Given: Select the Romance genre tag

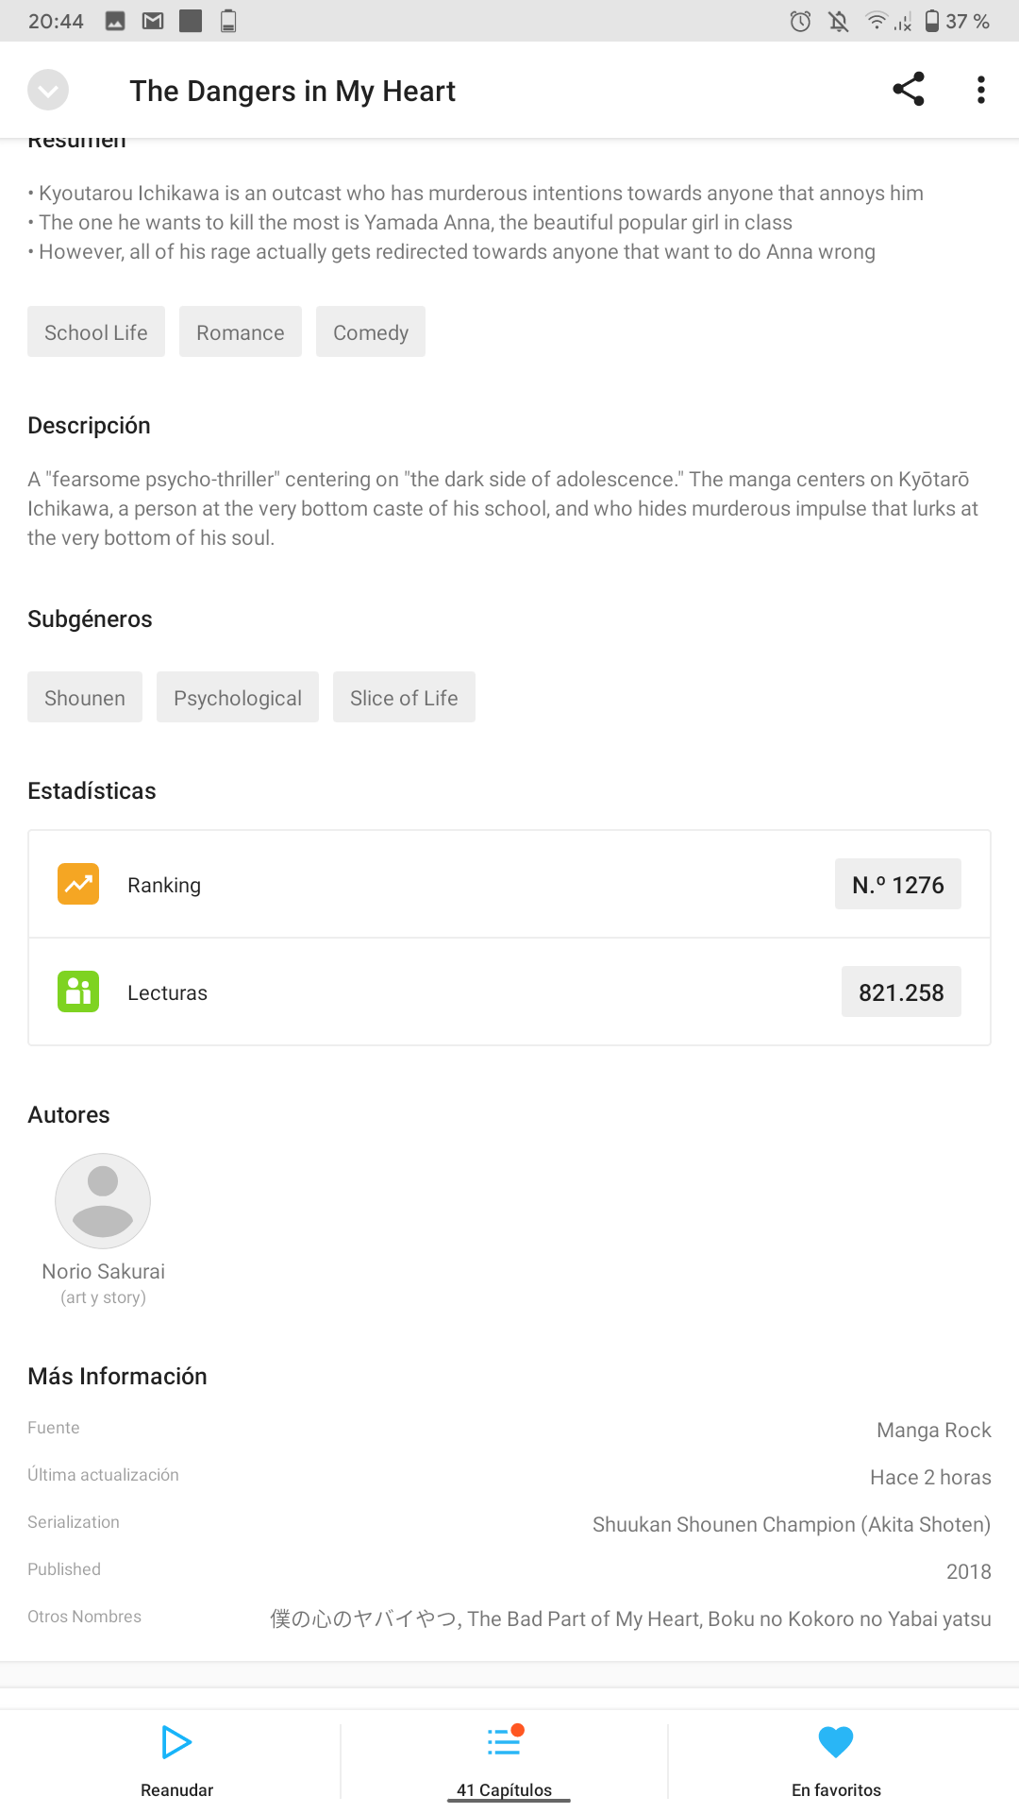Looking at the screenshot, I should pyautogui.click(x=241, y=331).
